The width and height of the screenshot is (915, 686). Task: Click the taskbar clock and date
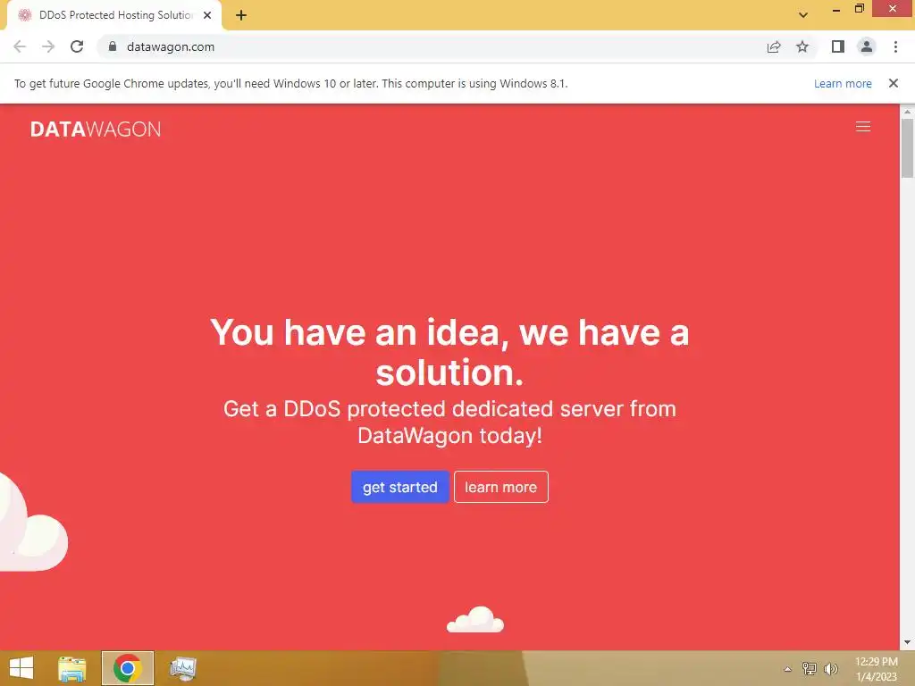[x=876, y=669]
